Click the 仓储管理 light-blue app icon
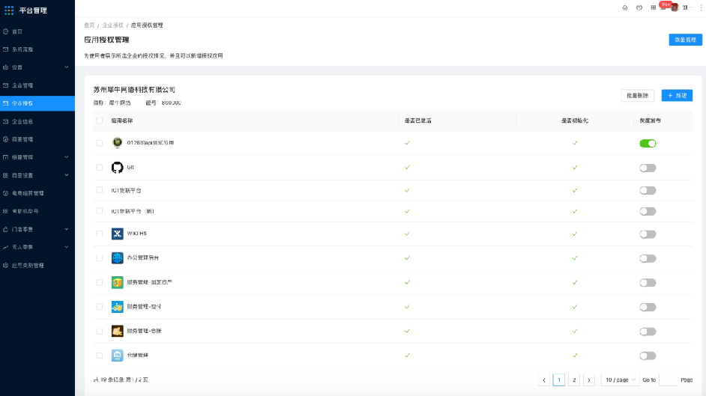This screenshot has width=706, height=396. tap(117, 356)
